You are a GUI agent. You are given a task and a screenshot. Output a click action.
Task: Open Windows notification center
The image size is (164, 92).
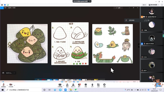161,90
